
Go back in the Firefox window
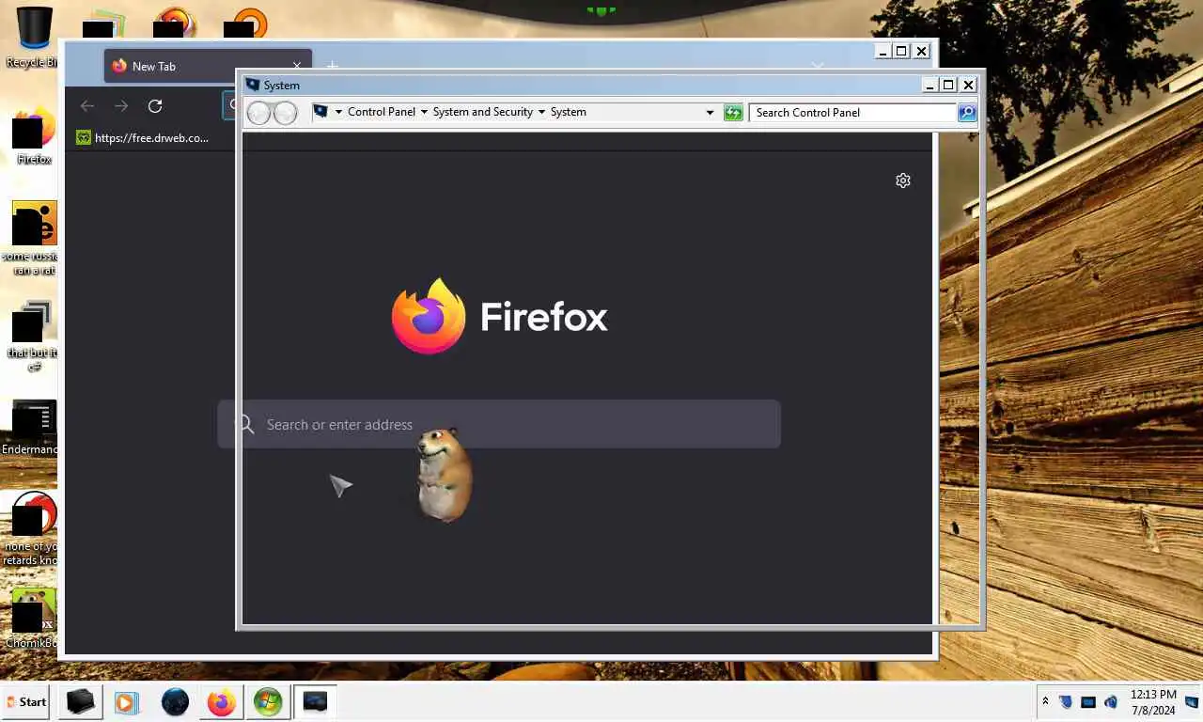pyautogui.click(x=87, y=106)
